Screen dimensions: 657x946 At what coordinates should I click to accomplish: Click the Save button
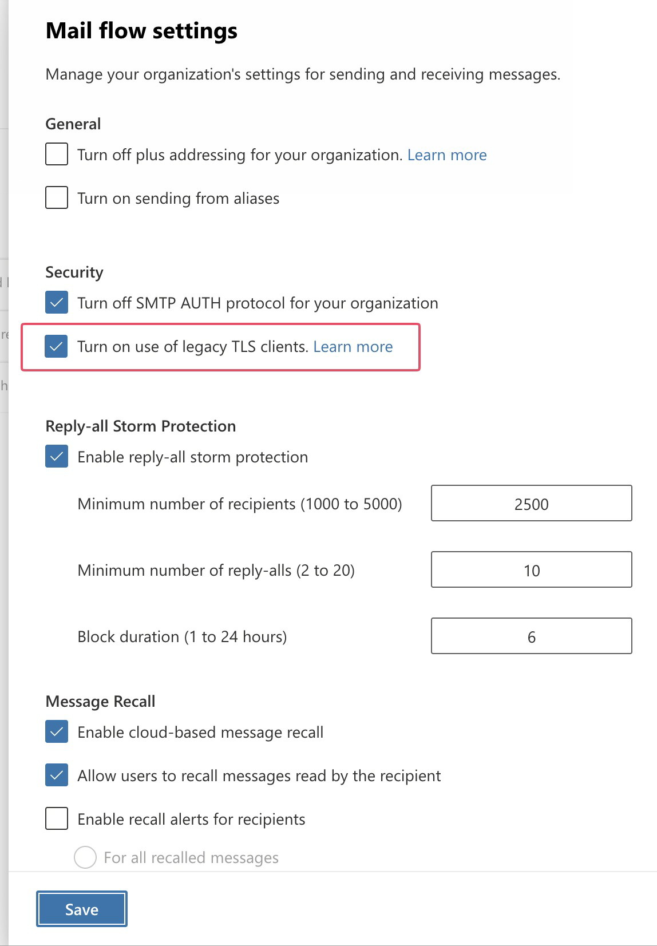(82, 909)
